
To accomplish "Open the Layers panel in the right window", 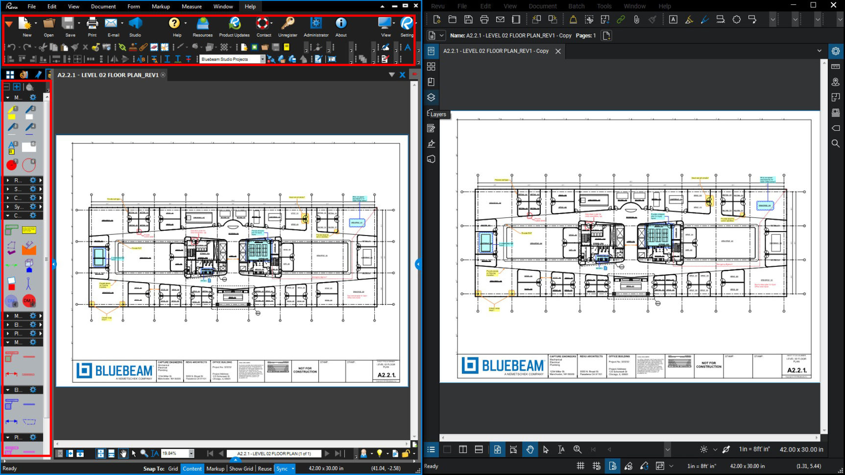I will [431, 97].
